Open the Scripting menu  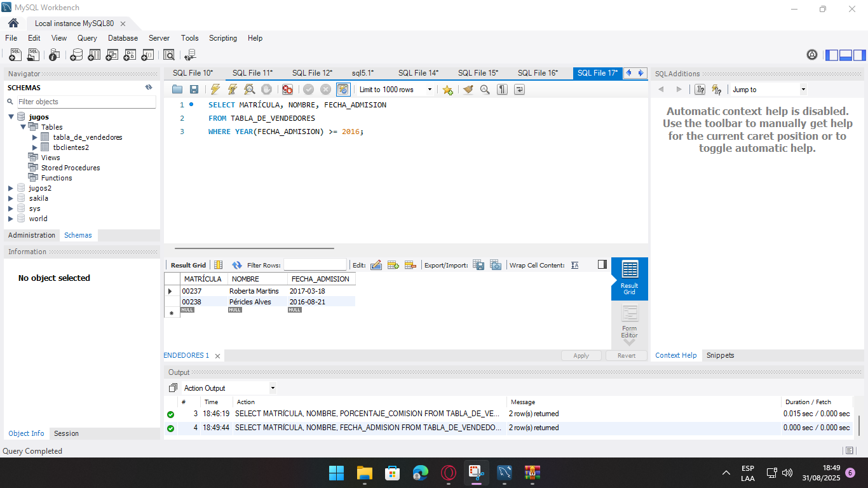[x=223, y=38]
